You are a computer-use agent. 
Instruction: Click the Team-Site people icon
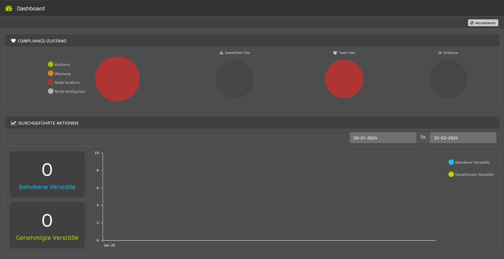pos(335,53)
